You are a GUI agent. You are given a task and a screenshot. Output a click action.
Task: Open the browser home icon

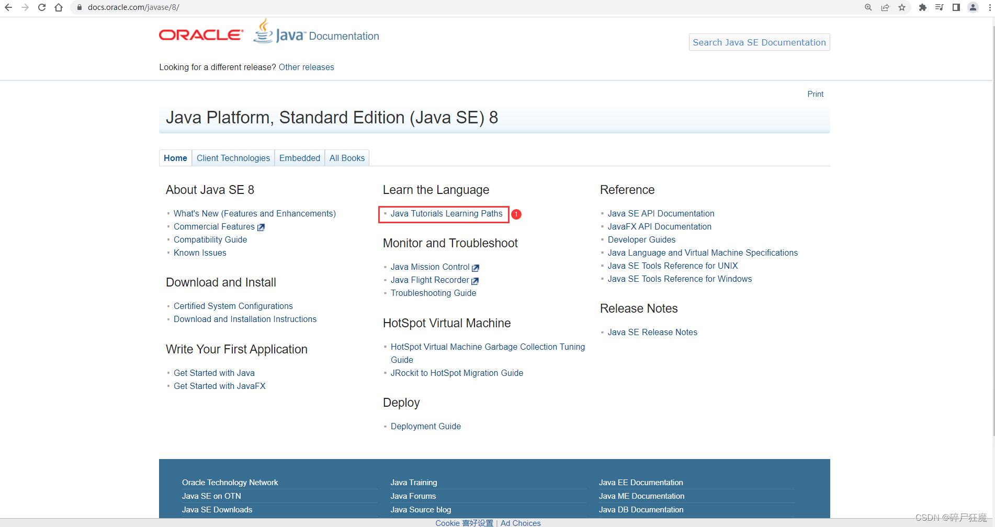59,7
